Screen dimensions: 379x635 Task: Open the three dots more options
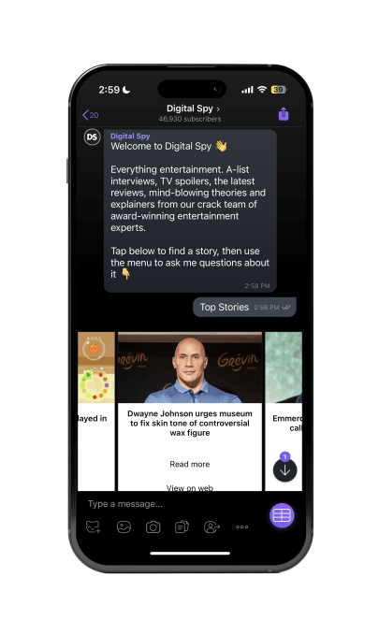242,527
